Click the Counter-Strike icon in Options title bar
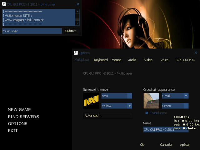The width and height of the screenshot is (200, 150). click(x=75, y=53)
